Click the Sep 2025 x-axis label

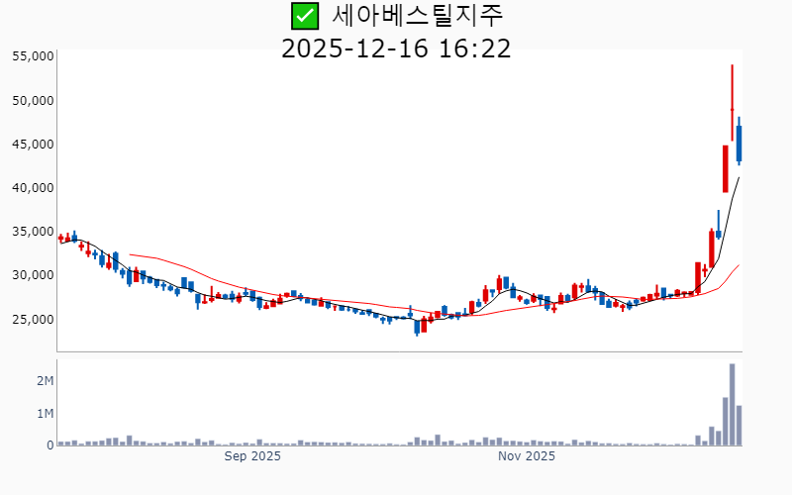pyautogui.click(x=252, y=456)
